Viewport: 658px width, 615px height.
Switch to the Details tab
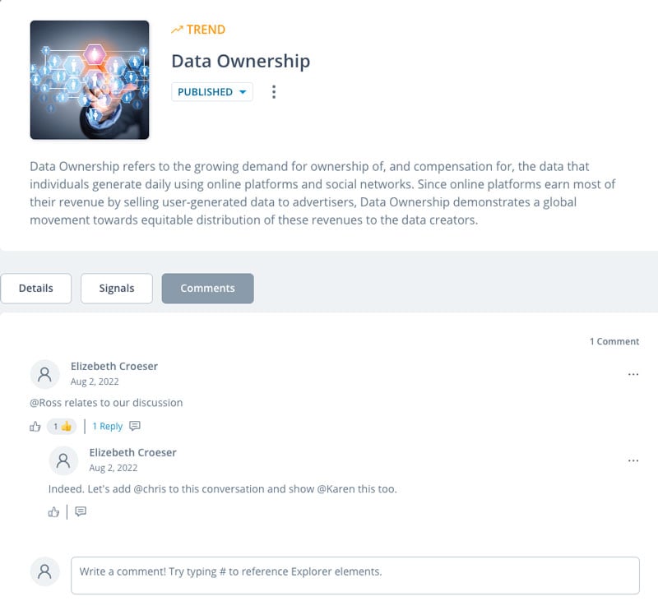tap(35, 289)
